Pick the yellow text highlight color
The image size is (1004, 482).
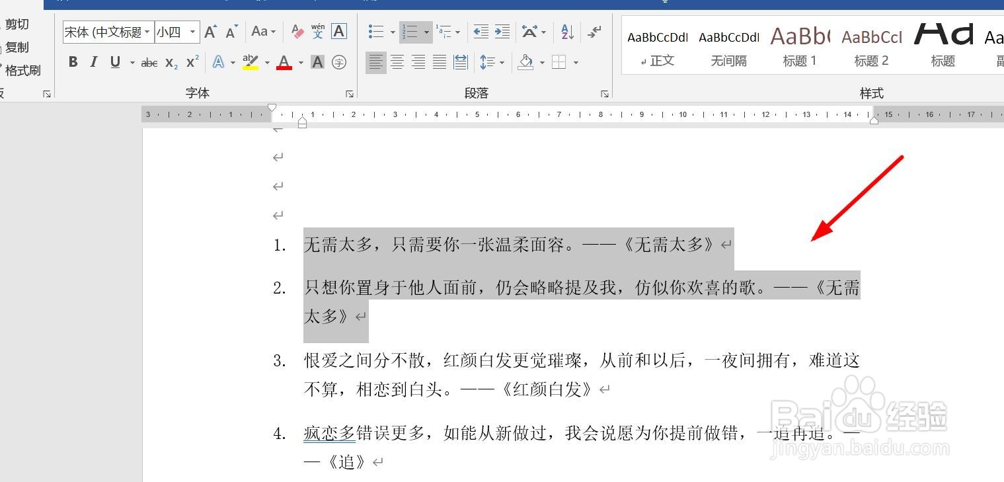click(x=251, y=62)
